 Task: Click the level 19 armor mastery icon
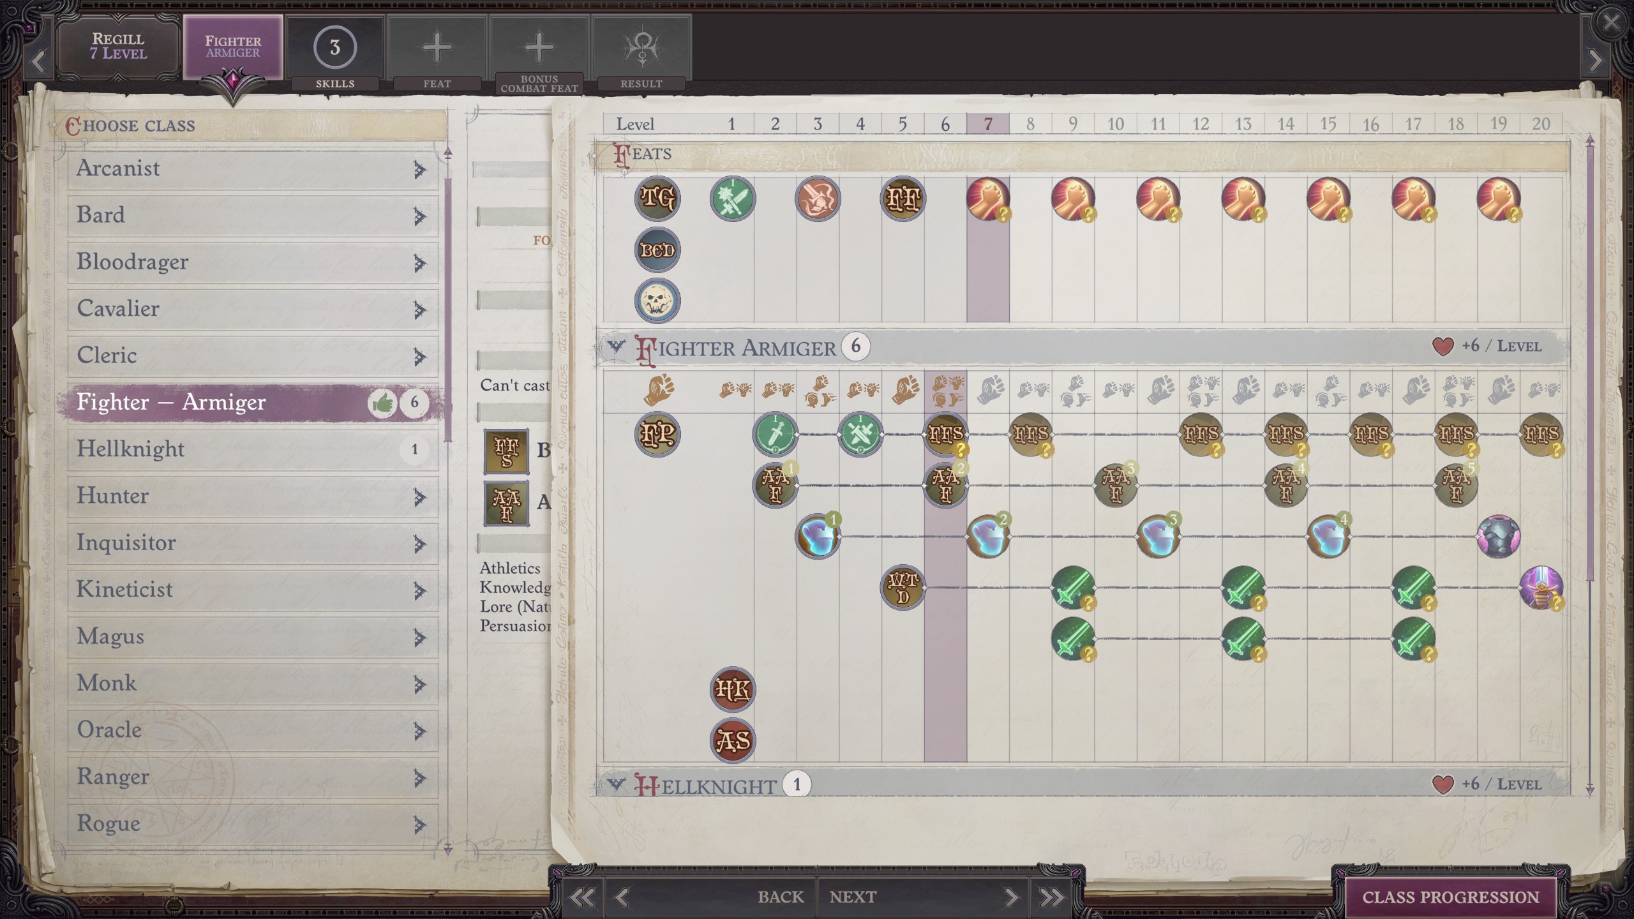click(x=1498, y=537)
